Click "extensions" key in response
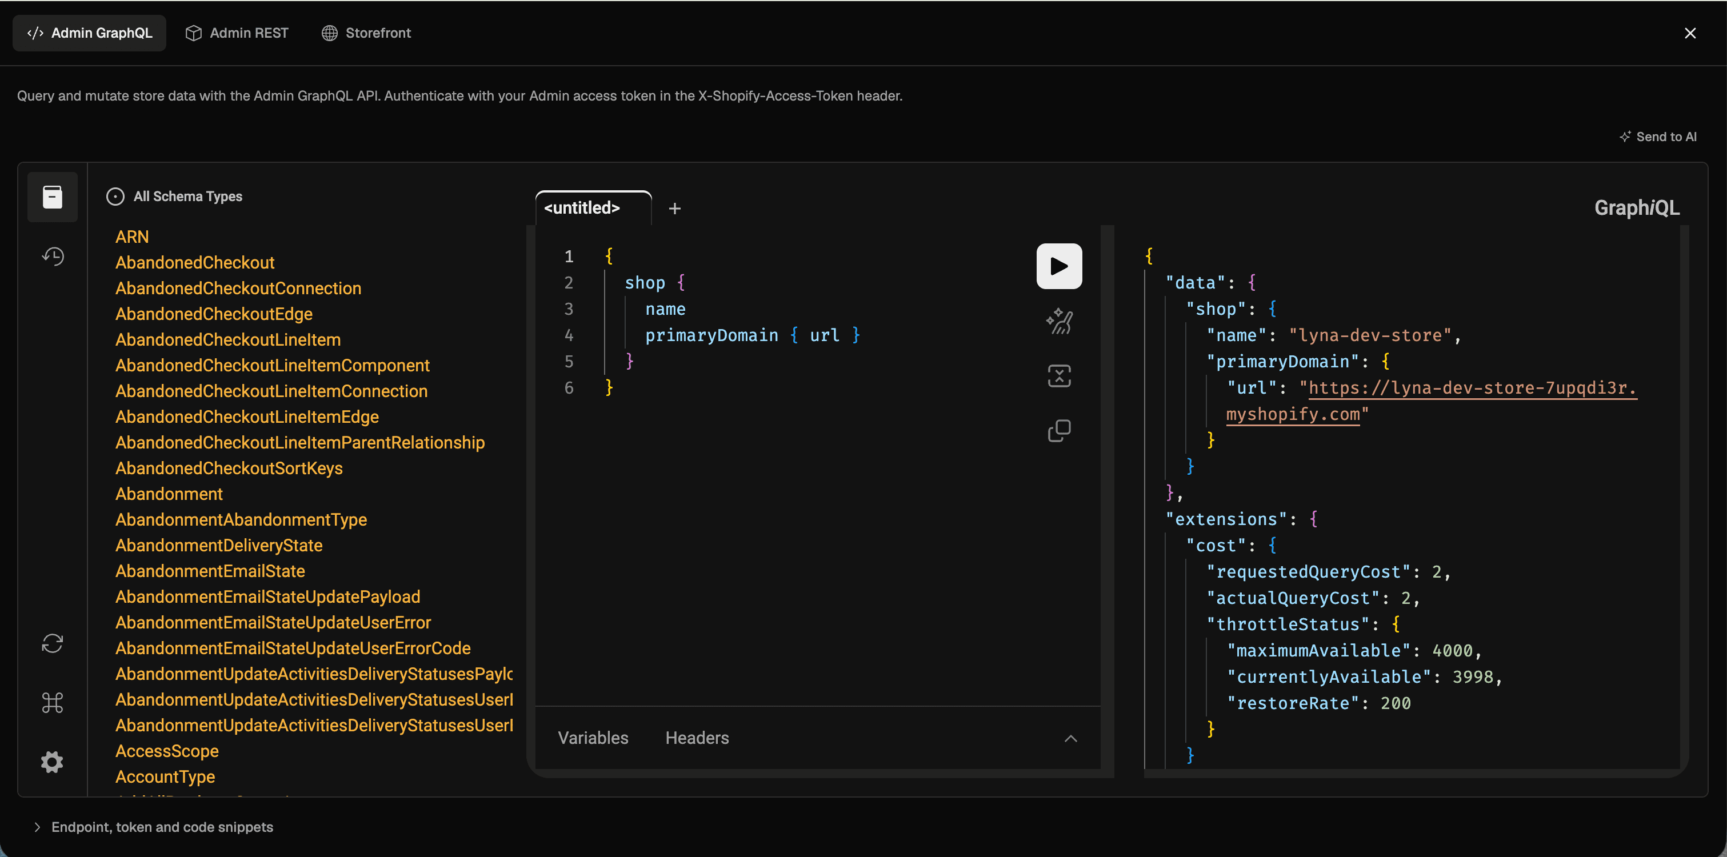Viewport: 1727px width, 857px height. 1226,519
